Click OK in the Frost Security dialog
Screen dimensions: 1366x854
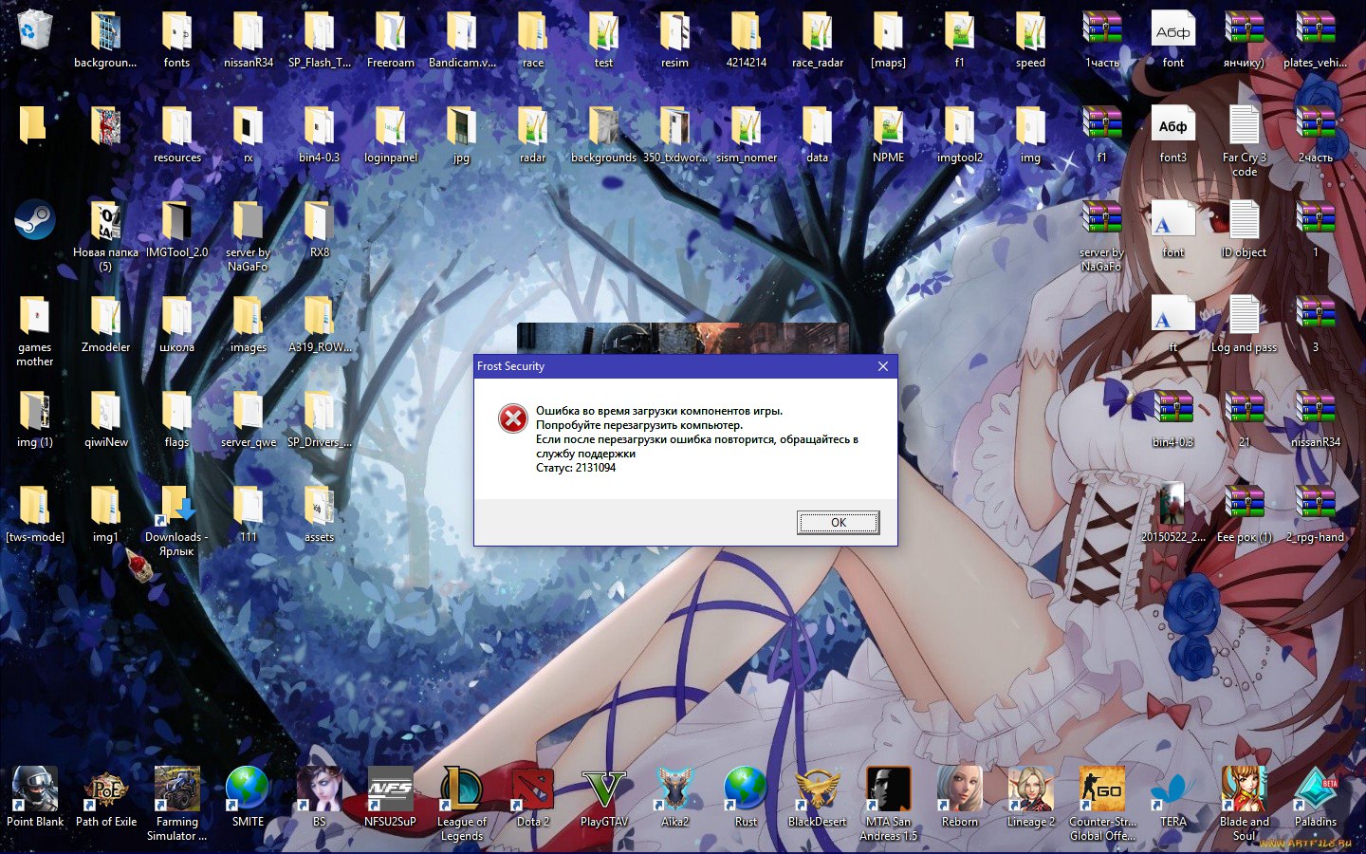pos(838,523)
